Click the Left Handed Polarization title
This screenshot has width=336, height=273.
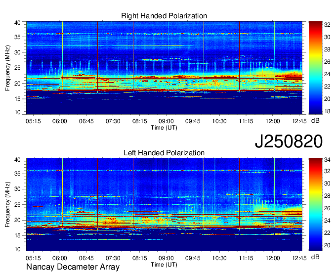click(x=164, y=153)
